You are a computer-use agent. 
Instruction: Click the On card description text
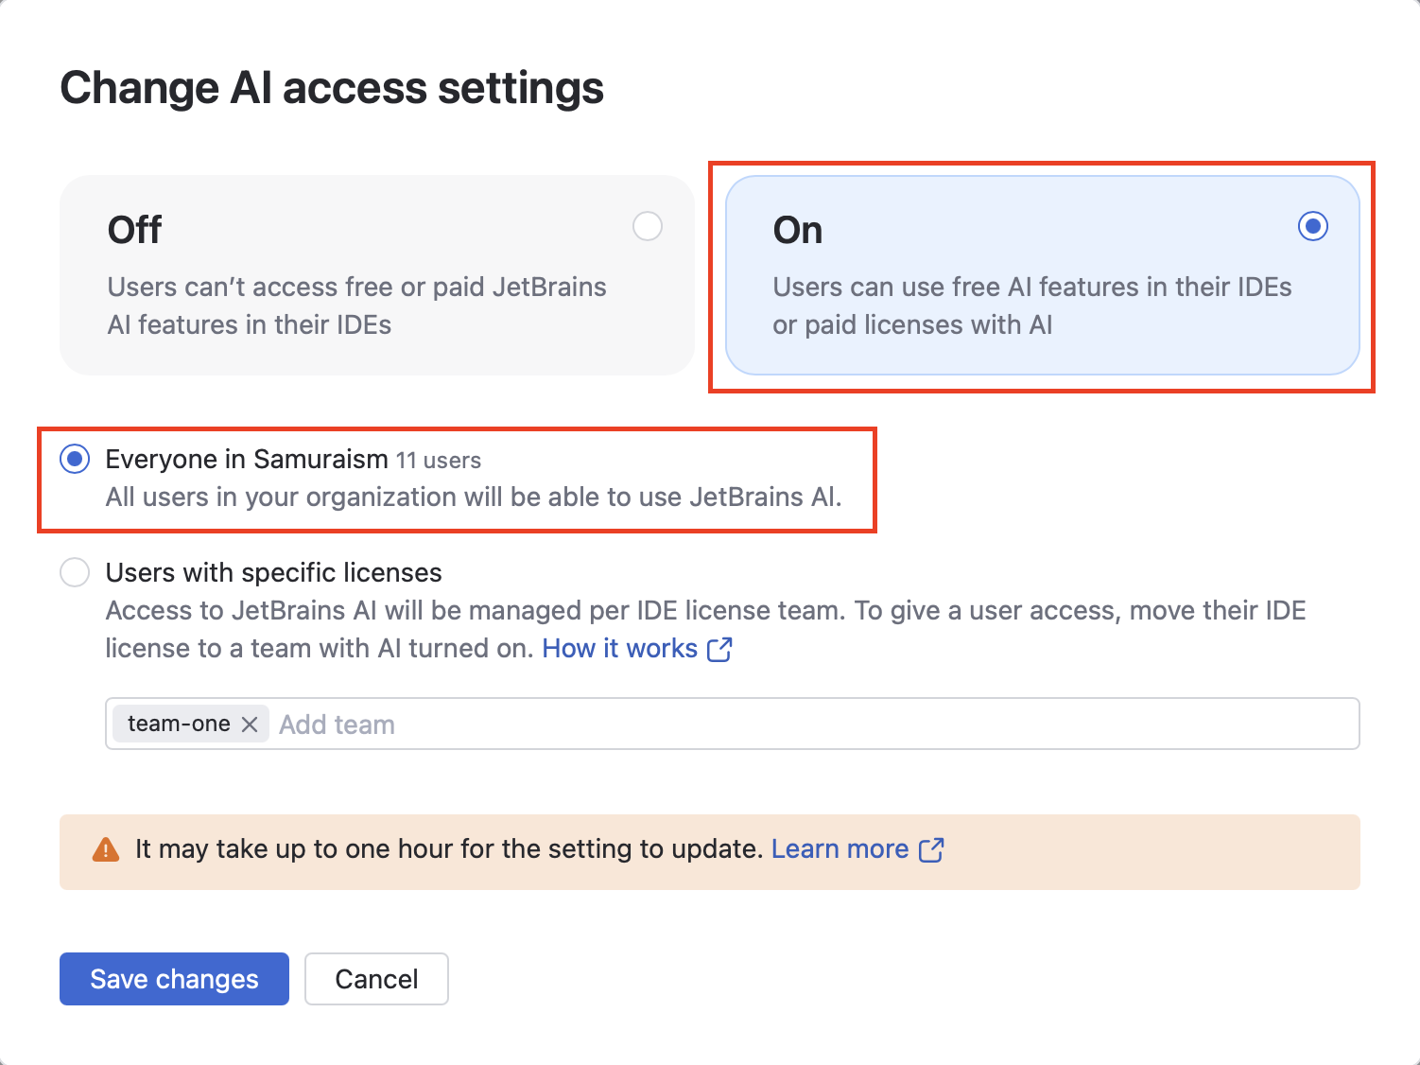pyautogui.click(x=1031, y=306)
